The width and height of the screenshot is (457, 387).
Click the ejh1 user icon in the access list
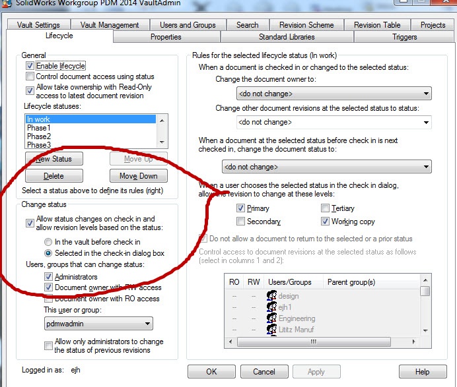[271, 307]
